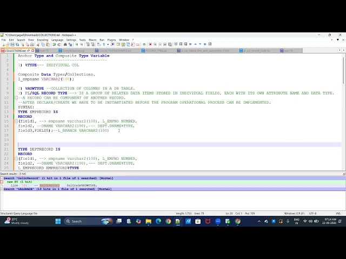Click the UTF-8 encoding status field

312,214
